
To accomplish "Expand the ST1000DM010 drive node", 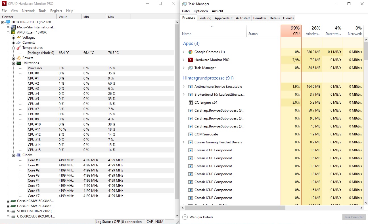I will [x=8, y=211].
